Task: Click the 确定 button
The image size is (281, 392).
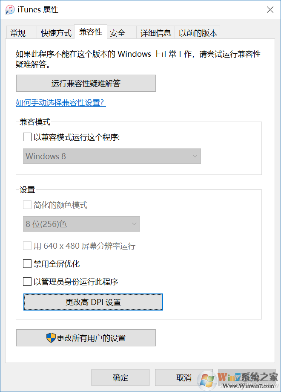Action: pos(120,377)
